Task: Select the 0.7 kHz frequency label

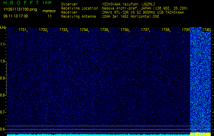Action: click(3, 112)
